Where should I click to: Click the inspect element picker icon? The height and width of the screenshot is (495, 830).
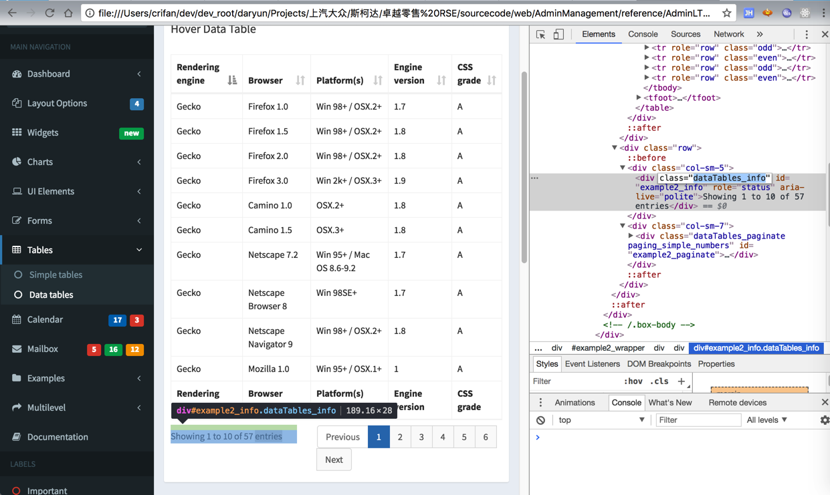pyautogui.click(x=540, y=34)
